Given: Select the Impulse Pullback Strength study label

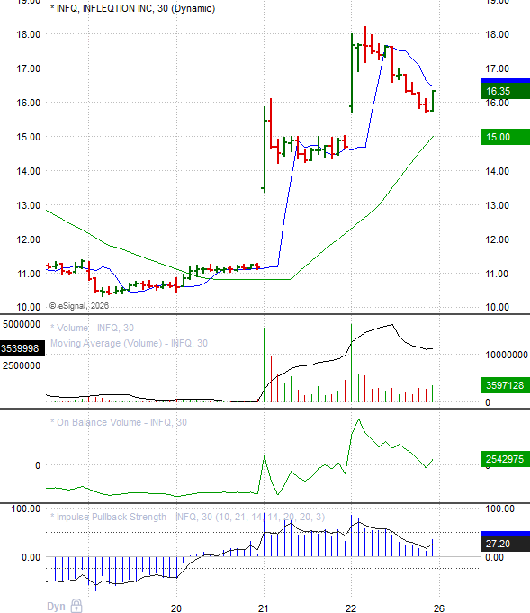Looking at the screenshot, I should click(x=187, y=517).
